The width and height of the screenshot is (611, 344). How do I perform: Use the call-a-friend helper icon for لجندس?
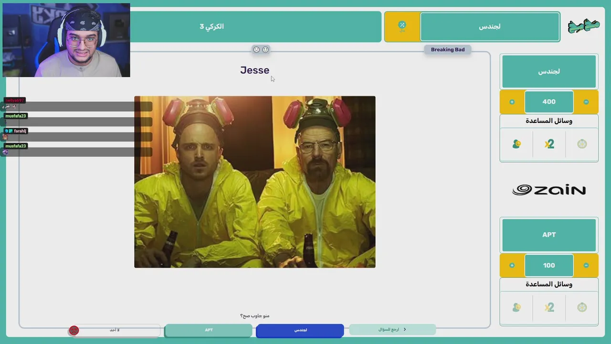(516, 144)
